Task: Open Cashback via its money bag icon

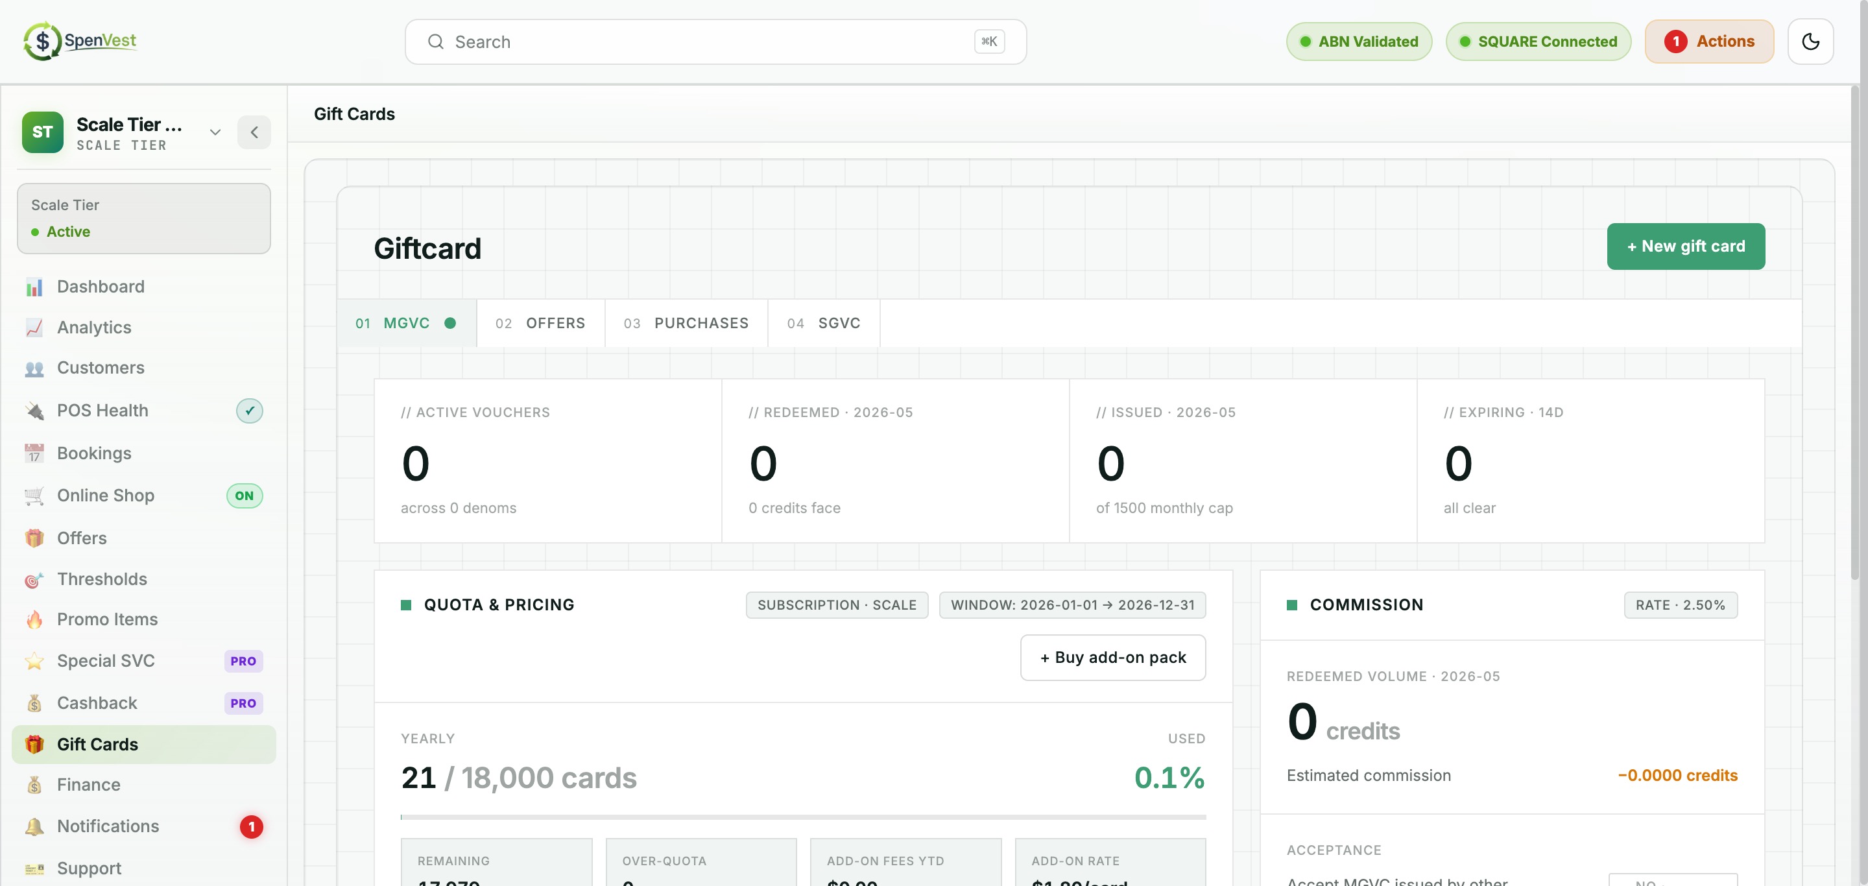Action: click(34, 703)
